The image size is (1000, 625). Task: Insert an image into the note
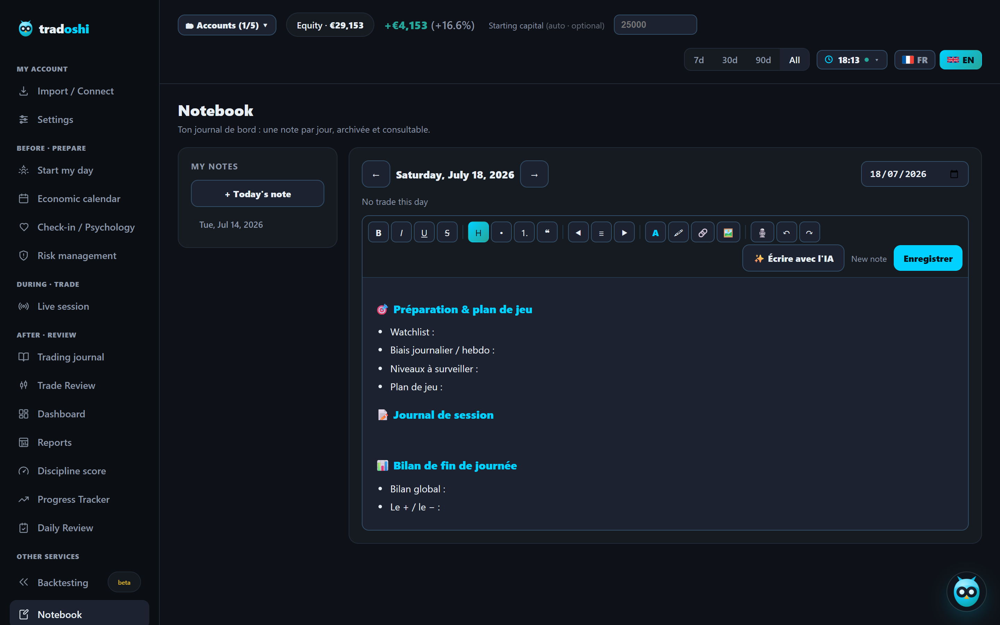(728, 232)
